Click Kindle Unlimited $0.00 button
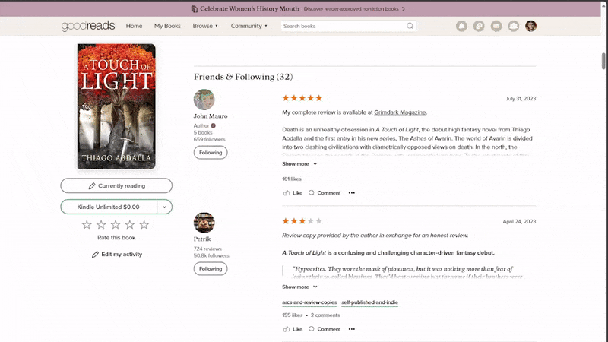Image resolution: width=608 pixels, height=342 pixels. pyautogui.click(x=109, y=207)
